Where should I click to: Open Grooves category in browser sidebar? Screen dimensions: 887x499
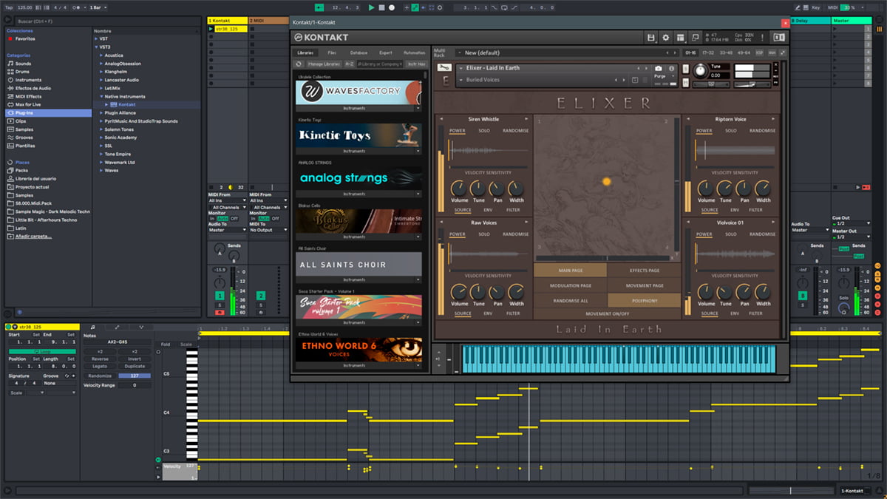pyautogui.click(x=22, y=138)
